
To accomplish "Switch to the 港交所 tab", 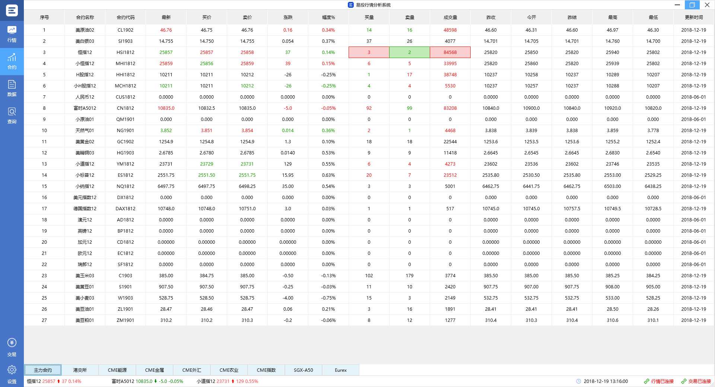I will point(80,370).
